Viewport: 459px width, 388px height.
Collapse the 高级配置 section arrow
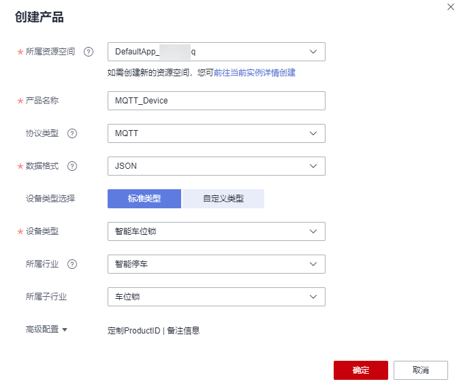(65, 330)
